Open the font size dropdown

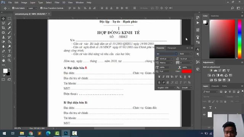pos(172,59)
